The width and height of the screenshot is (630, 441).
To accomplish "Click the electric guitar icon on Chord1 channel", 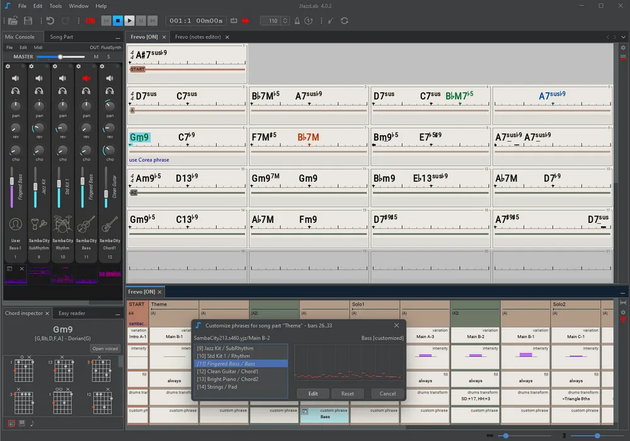I will tap(109, 224).
